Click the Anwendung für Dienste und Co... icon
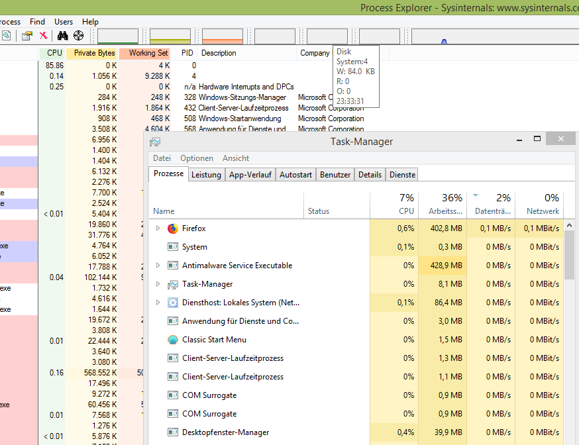579x445 pixels. click(172, 321)
